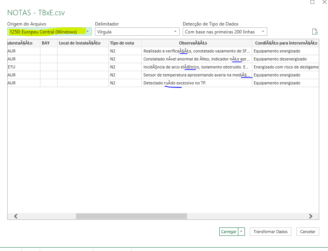Click the Transformar Dados button
This screenshot has width=328, height=251.
click(x=270, y=232)
